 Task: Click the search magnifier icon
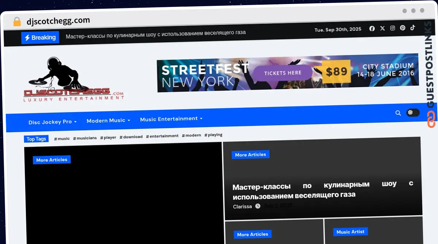[x=398, y=113]
